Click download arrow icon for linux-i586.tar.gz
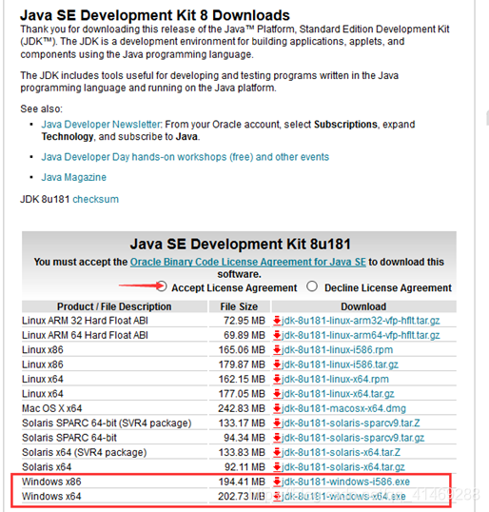 277,364
